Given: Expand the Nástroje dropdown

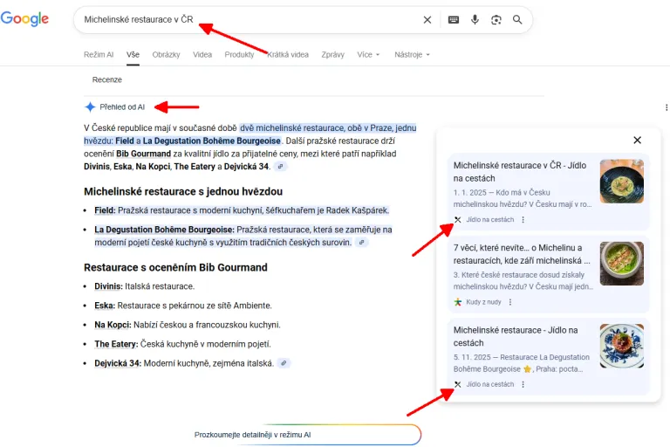Looking at the screenshot, I should pyautogui.click(x=412, y=55).
